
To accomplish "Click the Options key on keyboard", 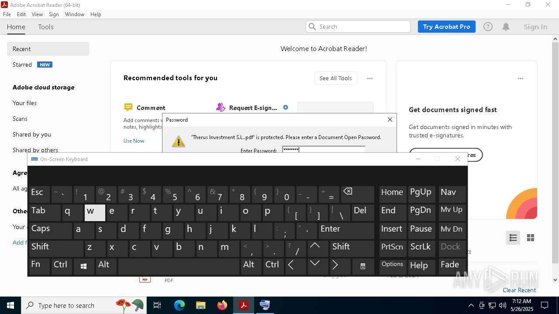I will (392, 266).
